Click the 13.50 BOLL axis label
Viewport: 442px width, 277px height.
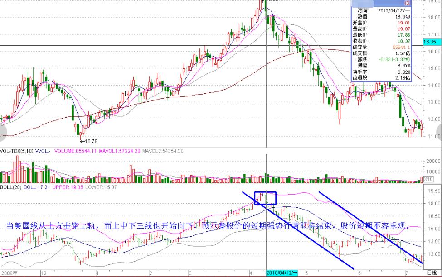(x=434, y=242)
